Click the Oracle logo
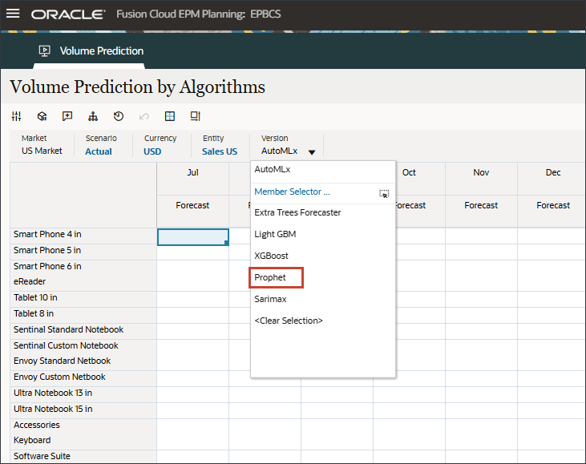The height and width of the screenshot is (464, 586). click(x=67, y=14)
